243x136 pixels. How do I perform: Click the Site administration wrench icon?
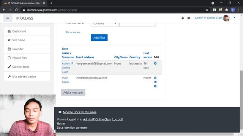[9, 76]
